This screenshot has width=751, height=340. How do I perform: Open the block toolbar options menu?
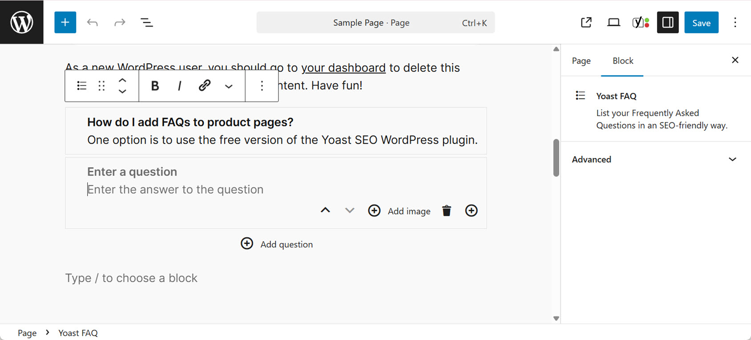click(x=262, y=85)
